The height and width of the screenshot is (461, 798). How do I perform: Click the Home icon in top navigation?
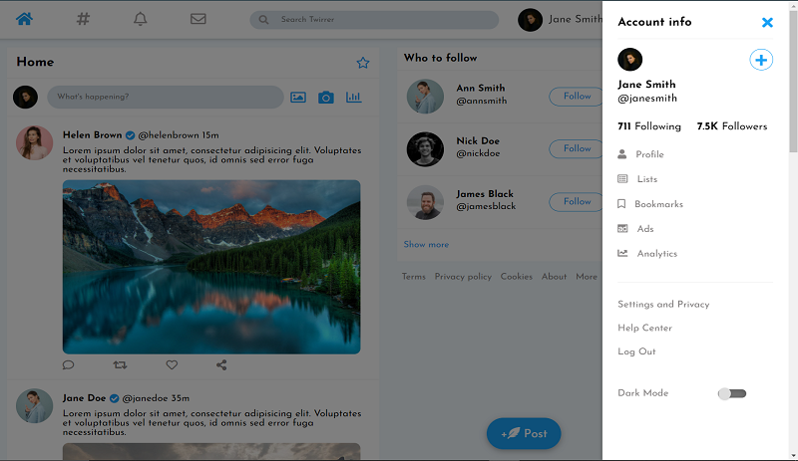[25, 19]
